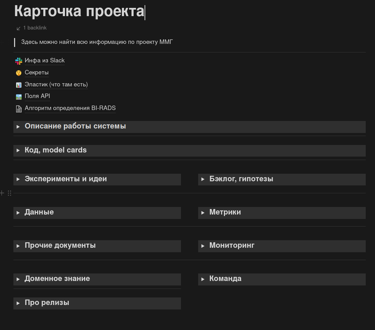This screenshot has width=375, height=330.
Task: Expand the Код, model cards section
Action: point(18,151)
